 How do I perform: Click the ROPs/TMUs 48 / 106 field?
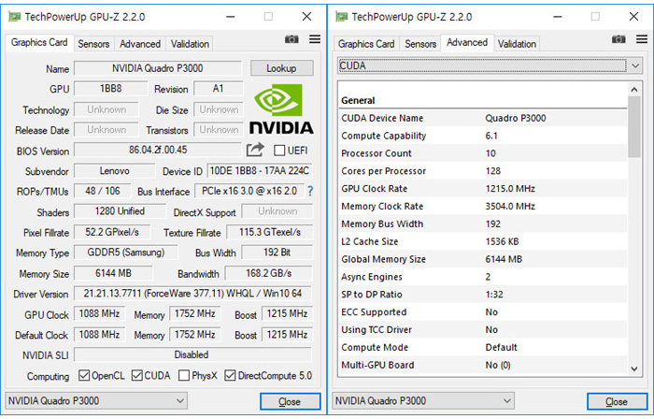click(102, 191)
